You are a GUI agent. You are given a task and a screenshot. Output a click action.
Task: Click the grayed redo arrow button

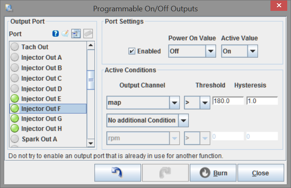point(165,173)
